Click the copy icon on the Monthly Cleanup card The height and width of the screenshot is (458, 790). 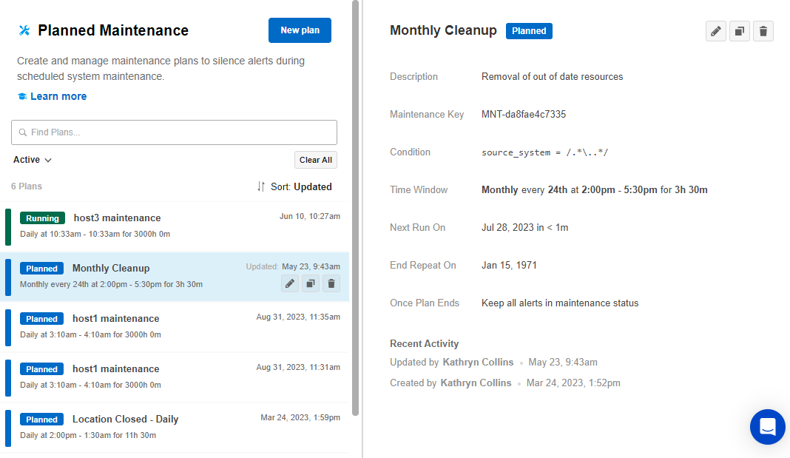click(310, 283)
